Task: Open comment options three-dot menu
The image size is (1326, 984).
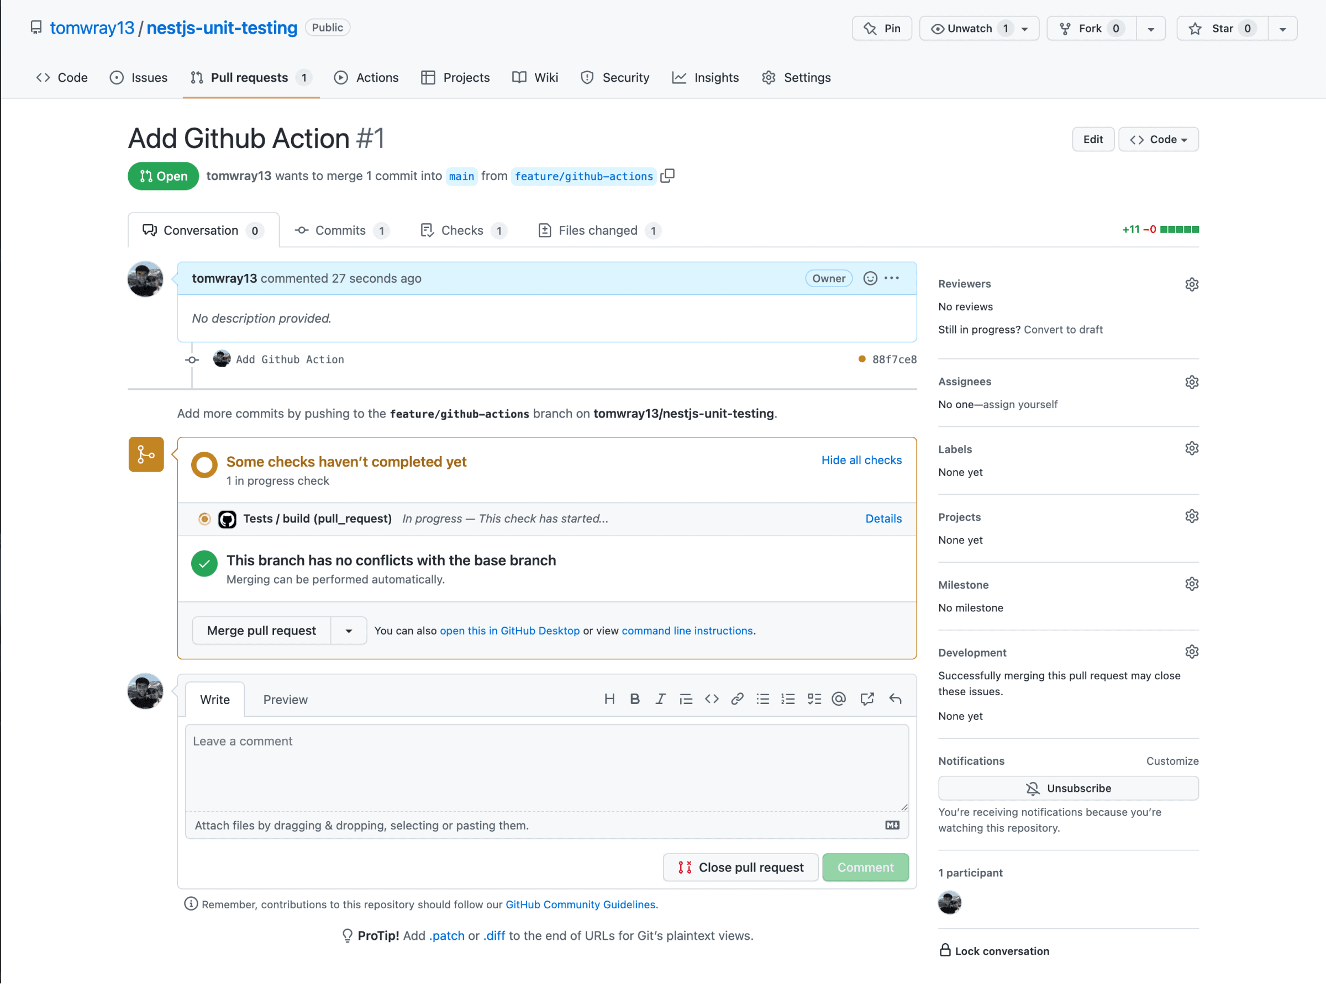Action: point(892,278)
